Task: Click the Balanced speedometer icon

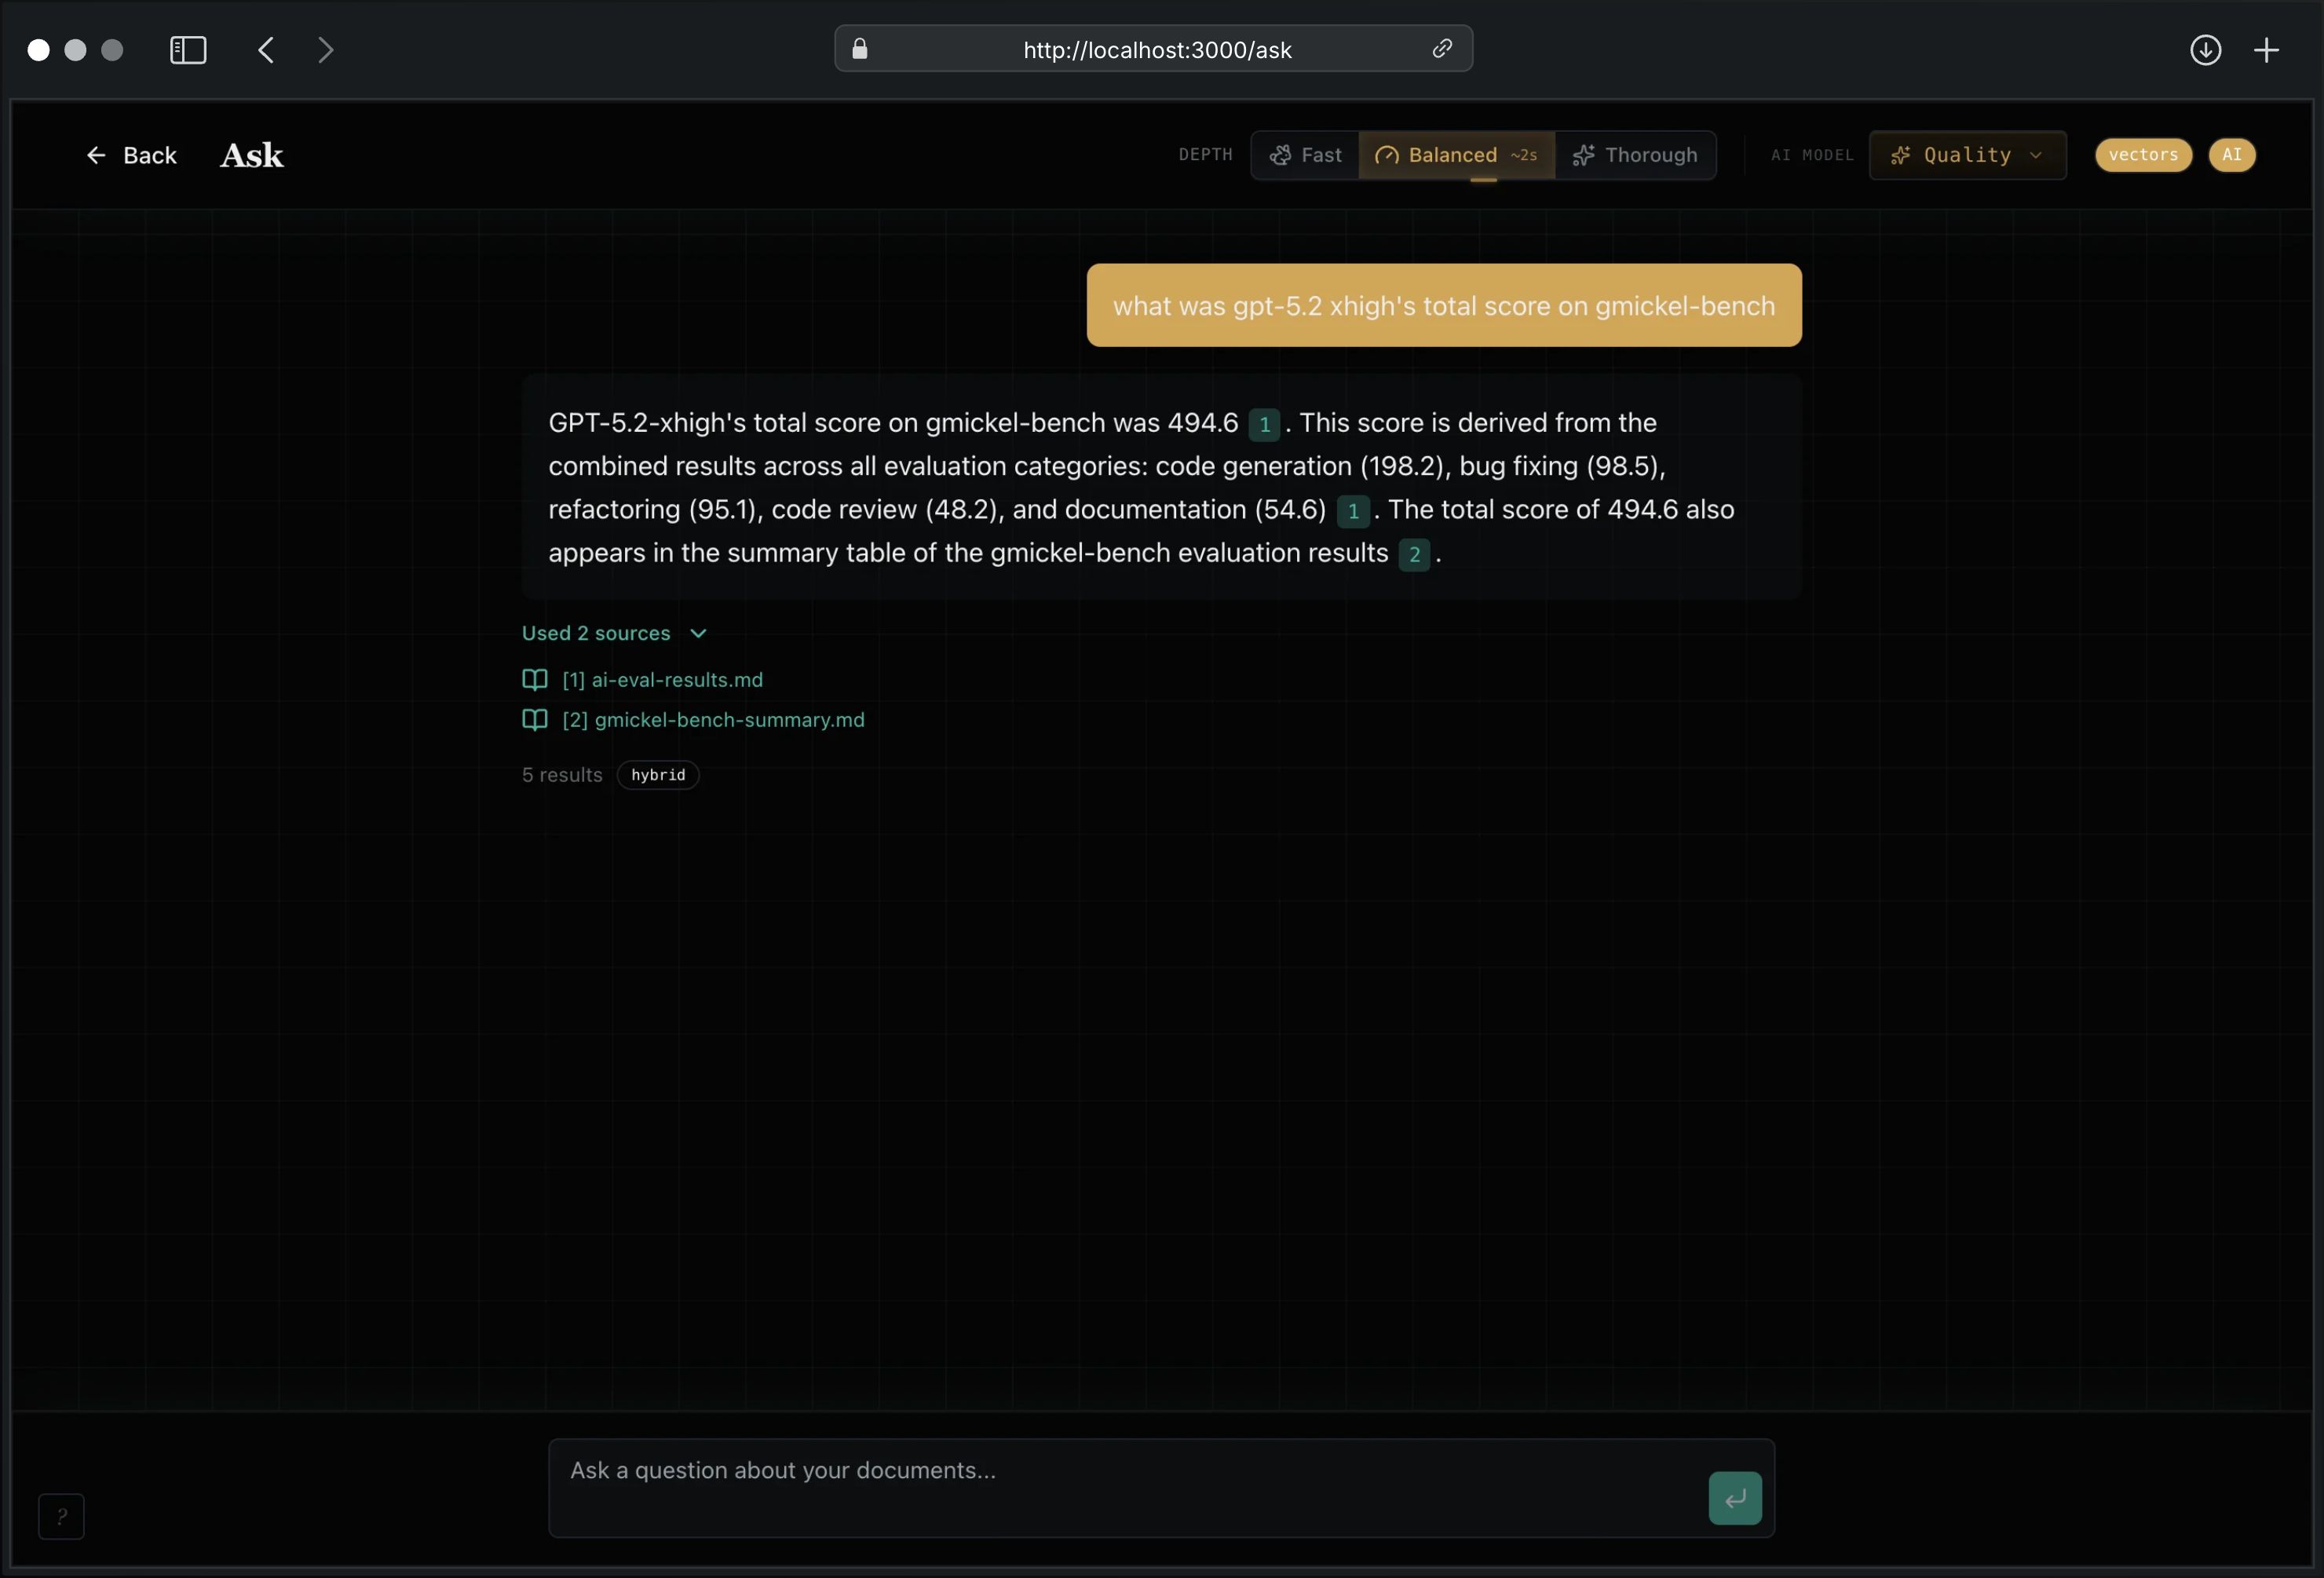Action: tap(1390, 155)
